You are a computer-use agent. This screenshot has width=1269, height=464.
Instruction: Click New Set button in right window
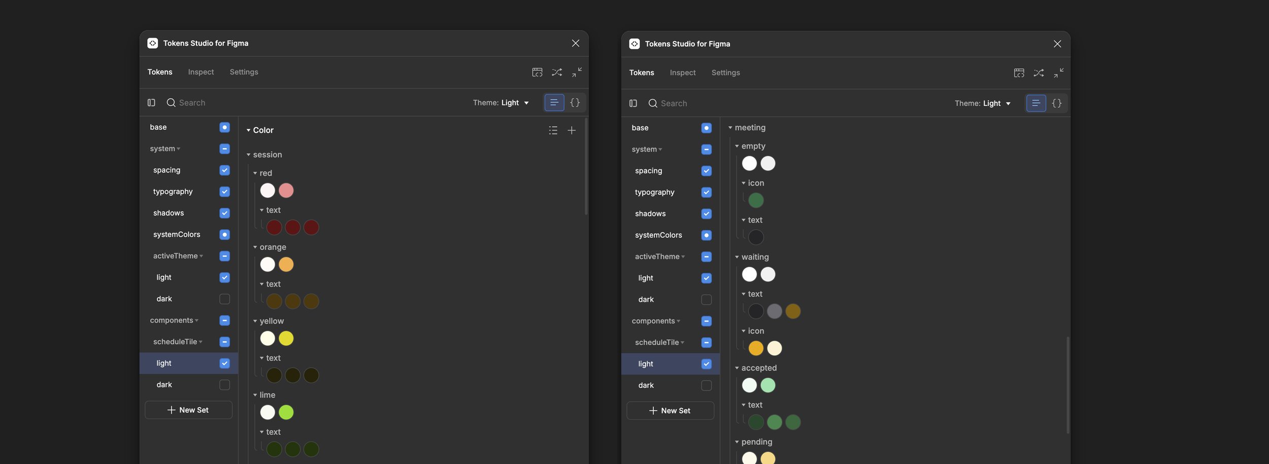coord(670,411)
